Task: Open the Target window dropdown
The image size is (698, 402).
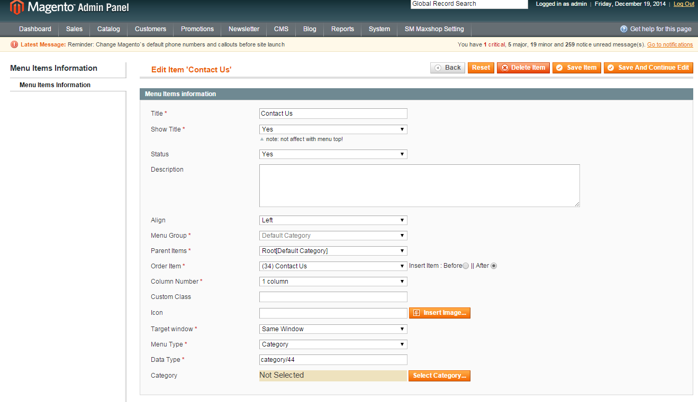Action: coord(333,329)
